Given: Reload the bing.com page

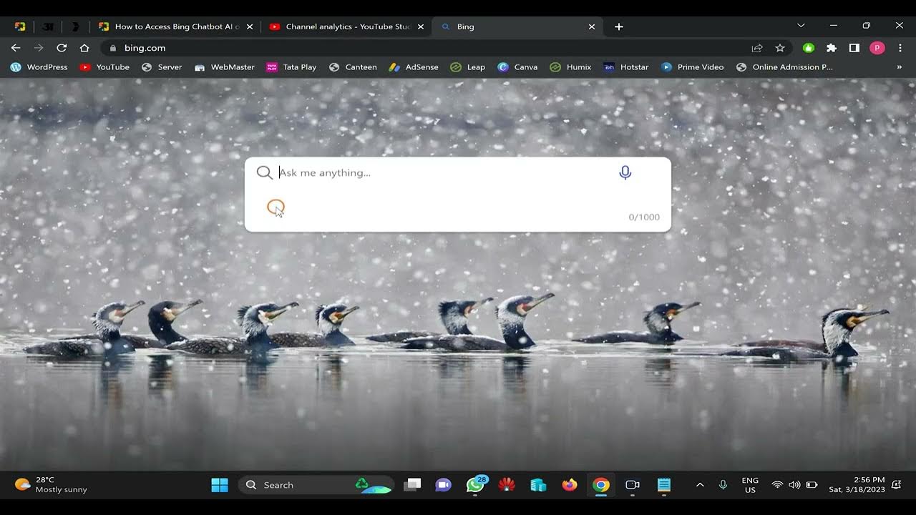Looking at the screenshot, I should click(x=62, y=48).
